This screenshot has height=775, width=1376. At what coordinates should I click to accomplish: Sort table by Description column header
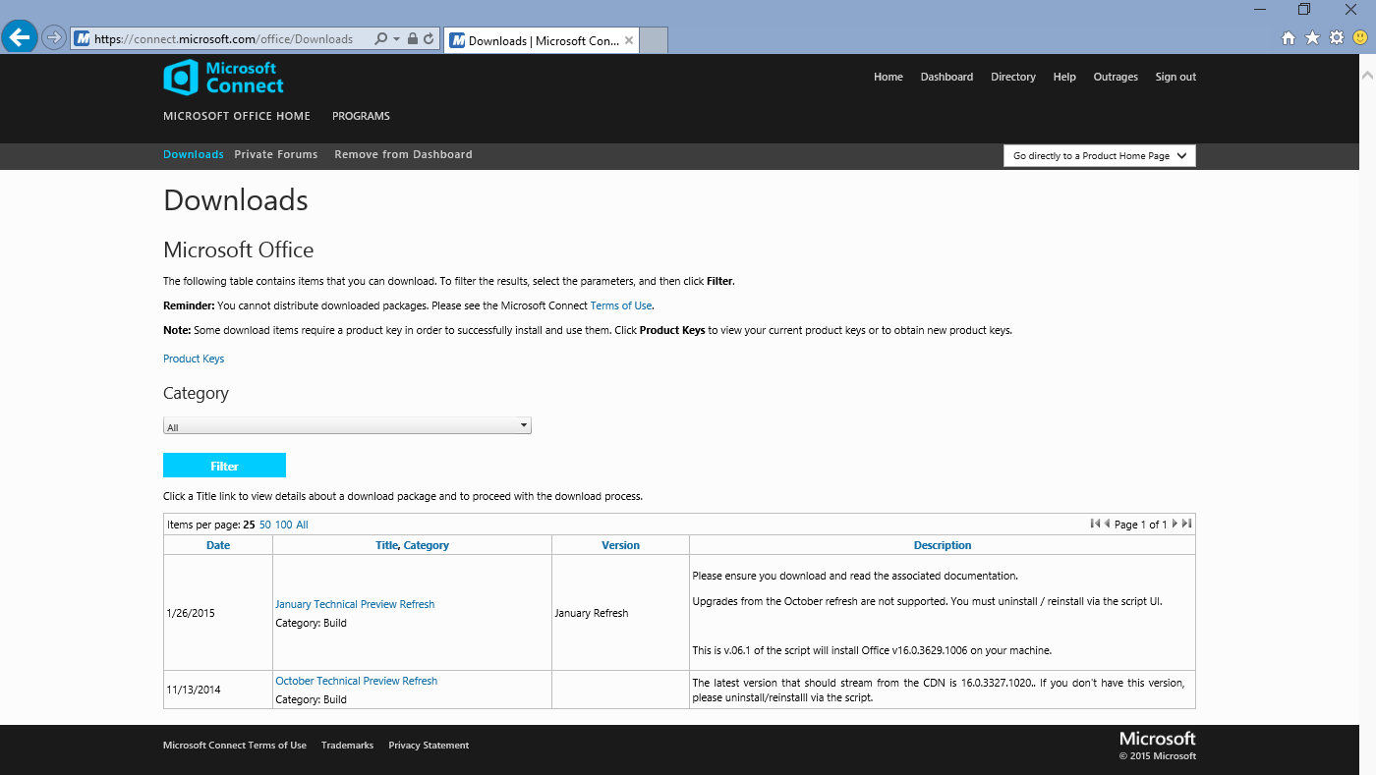943,545
